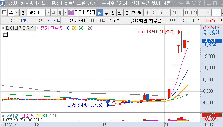223x127 pixels.
Task: Click the 거래량 volume legend label
Action: pyautogui.click(x=12, y=116)
